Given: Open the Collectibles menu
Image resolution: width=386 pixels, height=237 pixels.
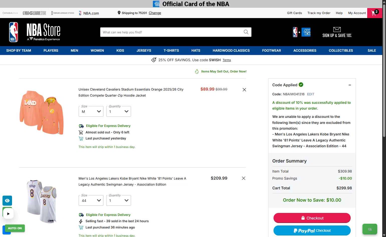Looking at the screenshot, I should (341, 50).
